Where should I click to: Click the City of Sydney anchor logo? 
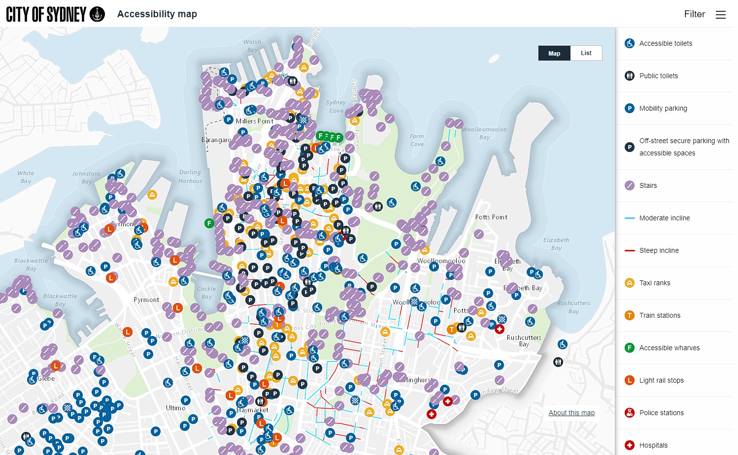click(x=97, y=13)
